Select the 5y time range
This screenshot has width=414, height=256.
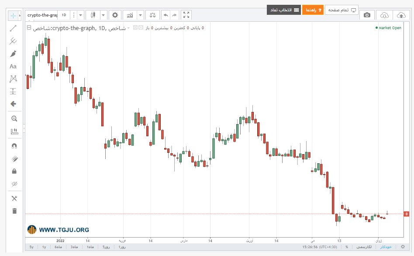[x=31, y=247]
